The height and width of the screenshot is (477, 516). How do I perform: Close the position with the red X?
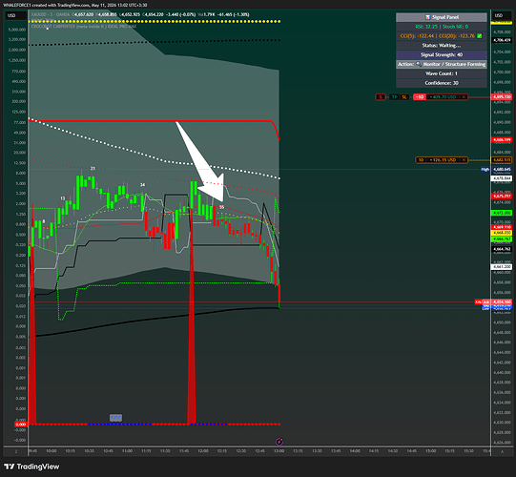464,96
